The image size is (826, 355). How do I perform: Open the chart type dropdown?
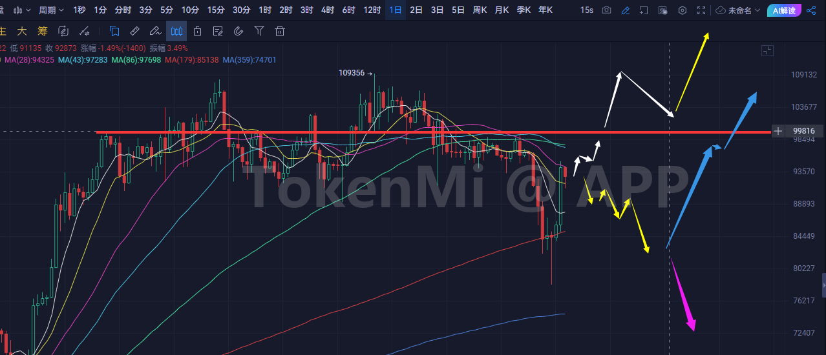point(21,10)
